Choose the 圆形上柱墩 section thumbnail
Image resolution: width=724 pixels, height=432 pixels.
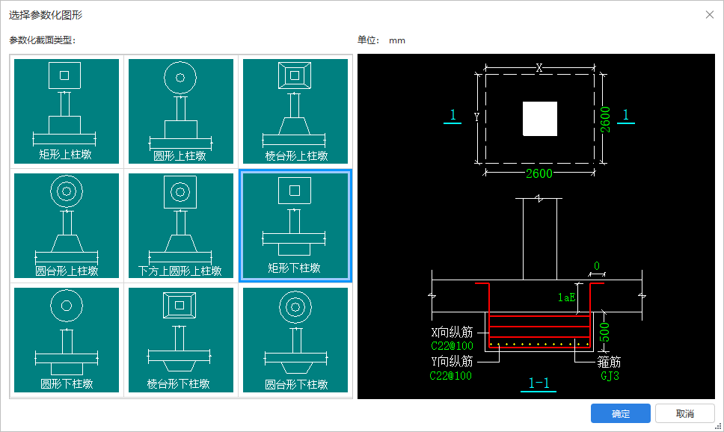coord(181,111)
